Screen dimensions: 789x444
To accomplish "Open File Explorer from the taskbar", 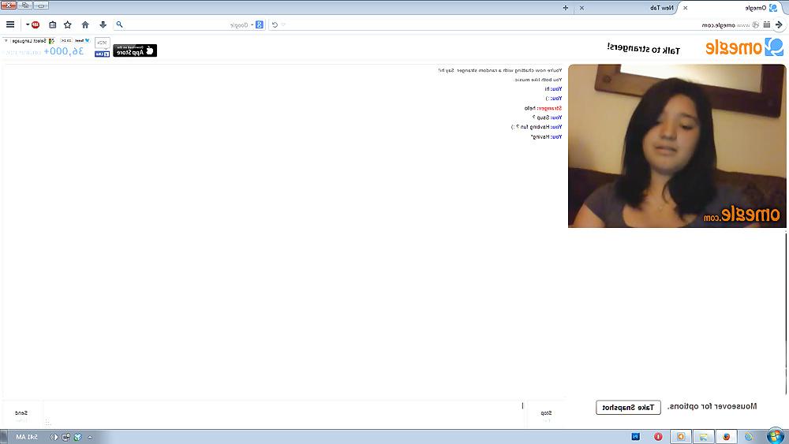I will 704,436.
